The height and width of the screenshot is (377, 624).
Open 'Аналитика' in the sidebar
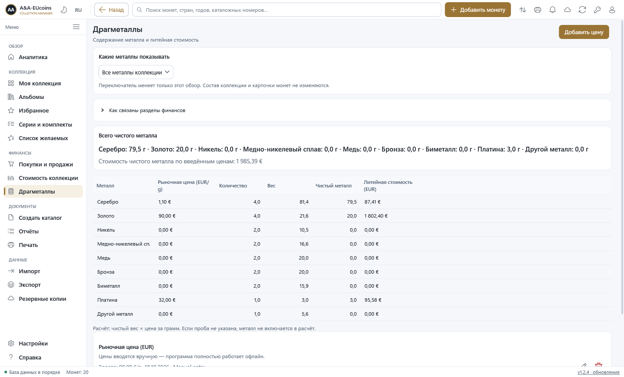click(x=43, y=57)
